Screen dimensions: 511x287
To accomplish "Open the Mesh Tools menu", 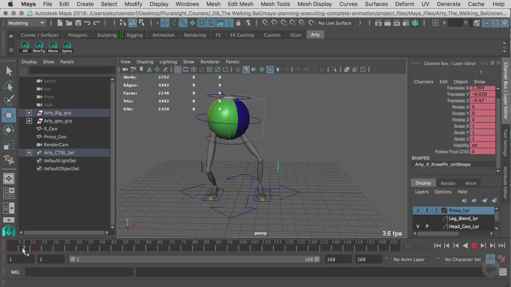I will point(275,4).
